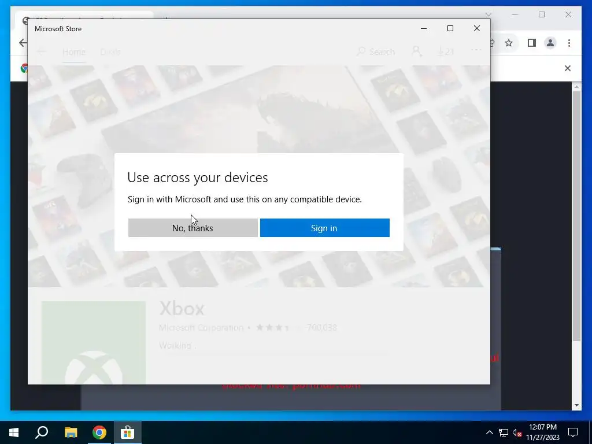This screenshot has height=444, width=592.
Task: Open the See more menu in Store
Action: tap(476, 50)
